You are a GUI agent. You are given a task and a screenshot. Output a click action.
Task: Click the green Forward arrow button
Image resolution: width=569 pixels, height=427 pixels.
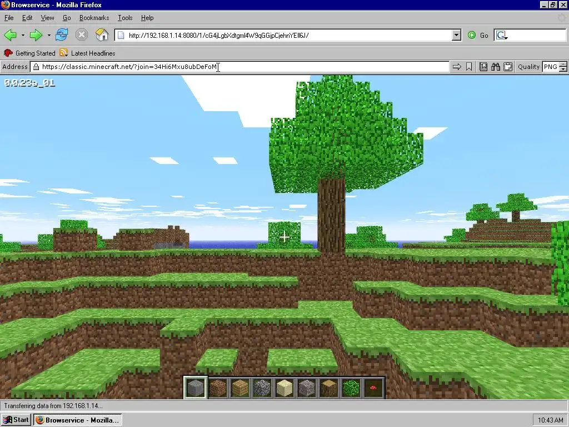point(36,35)
